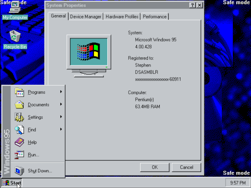The image size is (251, 188).
Task: Click the Microsoft Windows 95 text
Action: tap(156, 40)
